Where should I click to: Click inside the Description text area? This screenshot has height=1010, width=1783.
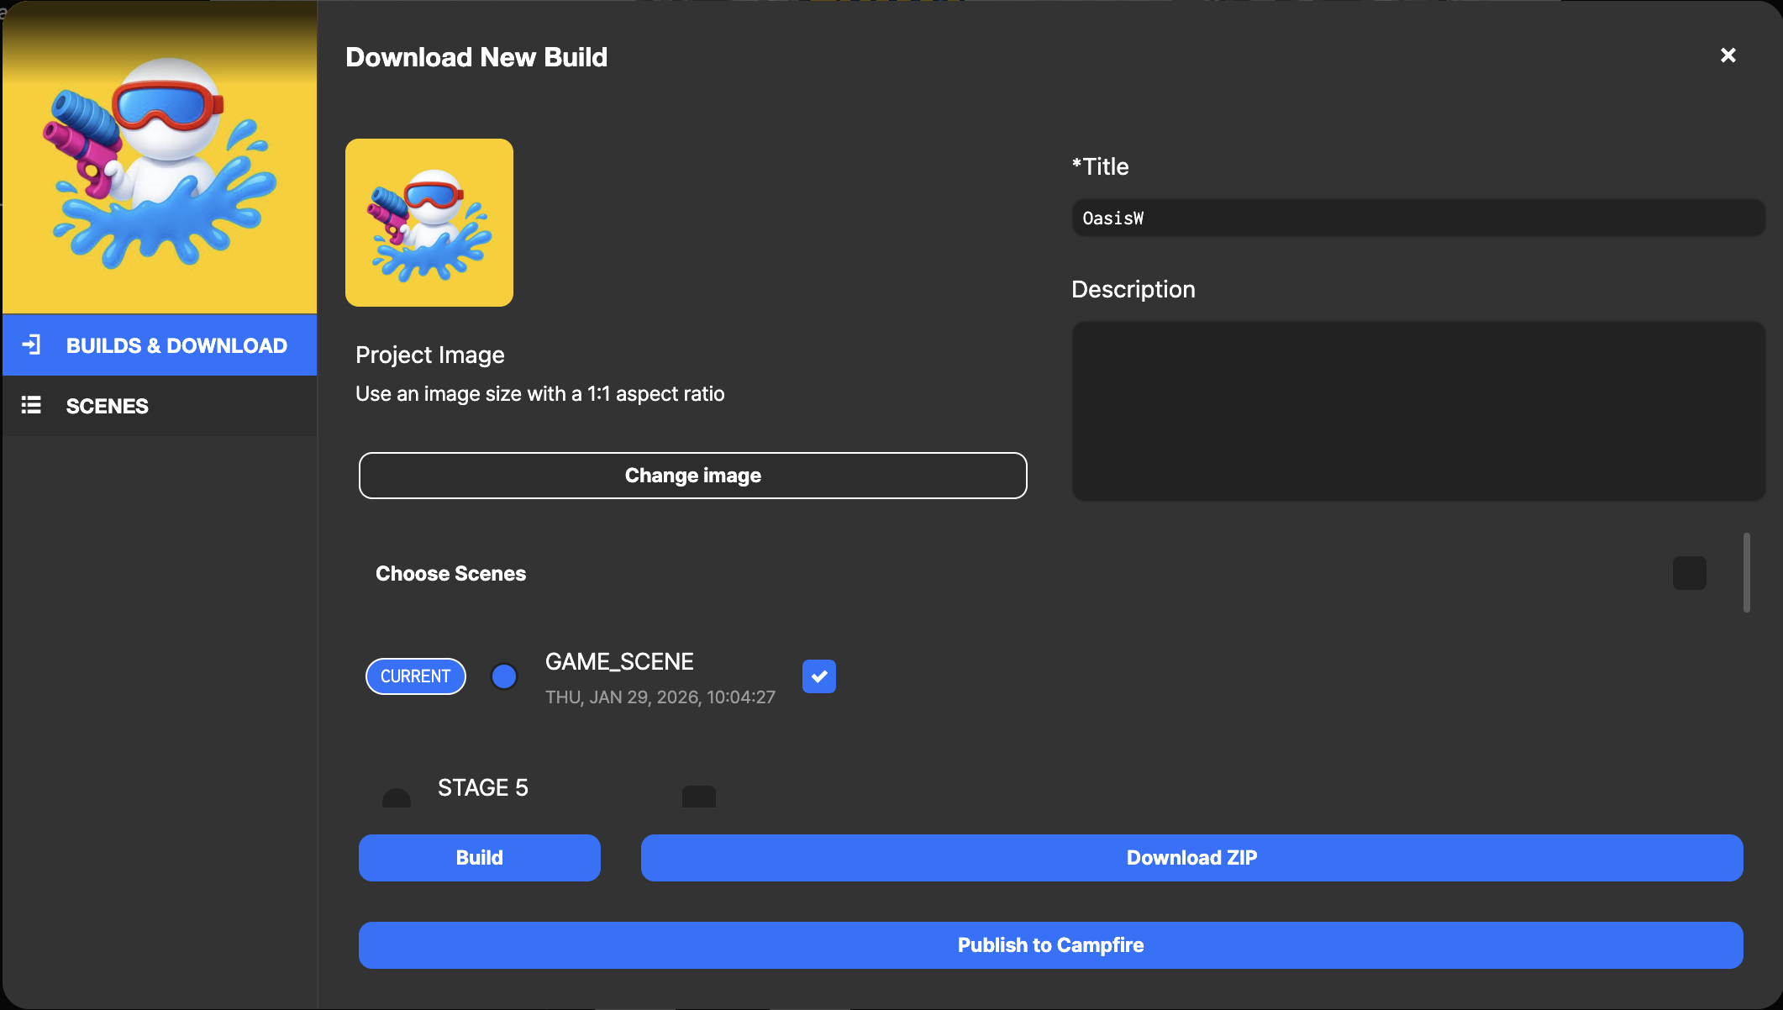point(1417,411)
